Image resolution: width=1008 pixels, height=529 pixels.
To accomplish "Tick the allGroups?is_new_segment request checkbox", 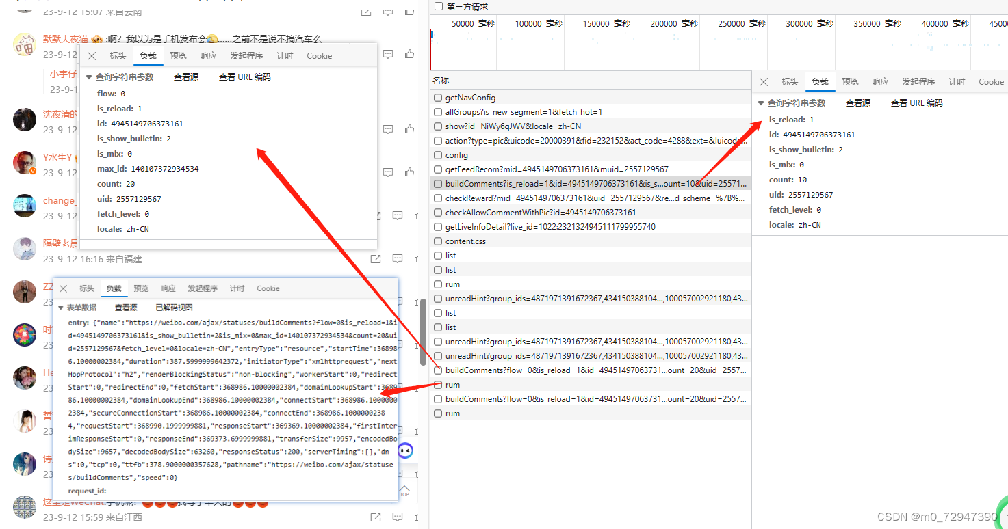I will click(438, 112).
